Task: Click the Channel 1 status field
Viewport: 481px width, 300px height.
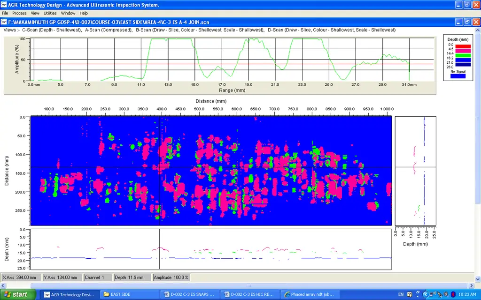Action: point(98,277)
